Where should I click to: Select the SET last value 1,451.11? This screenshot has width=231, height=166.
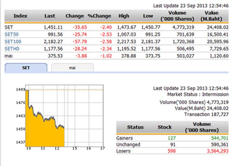click(x=53, y=27)
